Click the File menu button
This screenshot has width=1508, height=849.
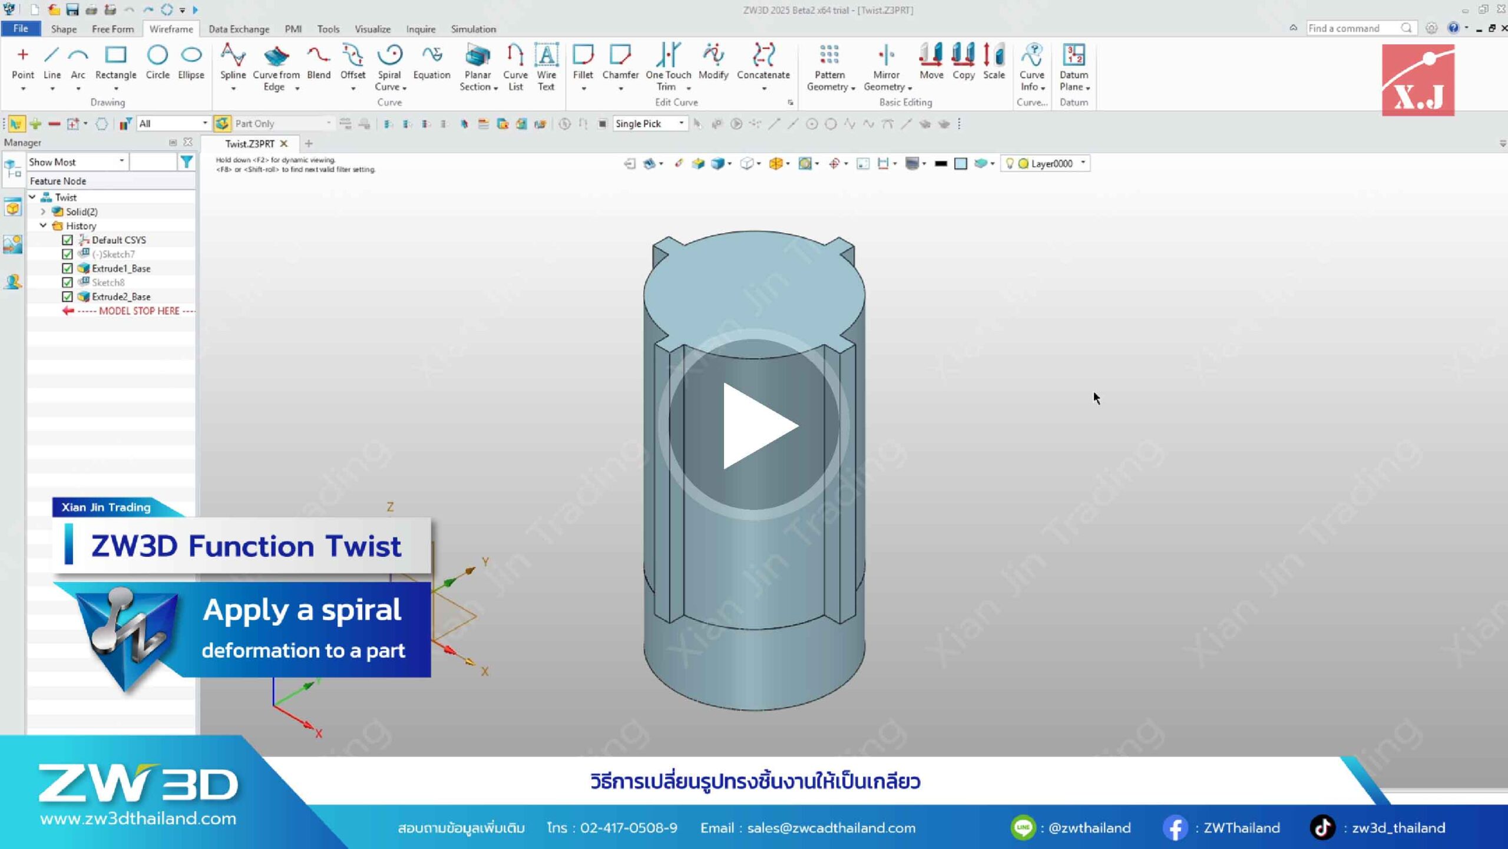21,28
